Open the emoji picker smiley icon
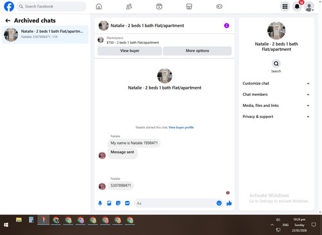322x235 pixels. pos(219,203)
